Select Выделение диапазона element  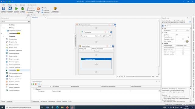(15, 51)
